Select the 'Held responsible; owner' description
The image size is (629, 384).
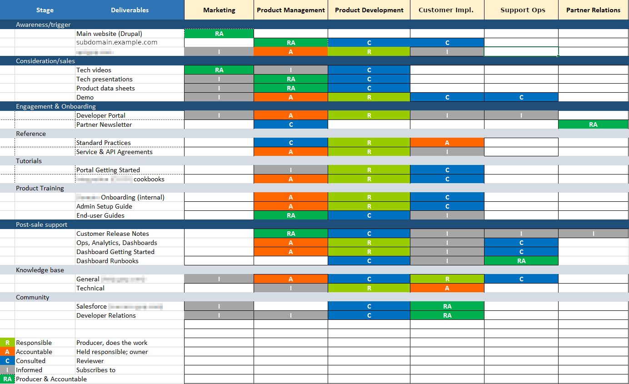click(x=112, y=352)
